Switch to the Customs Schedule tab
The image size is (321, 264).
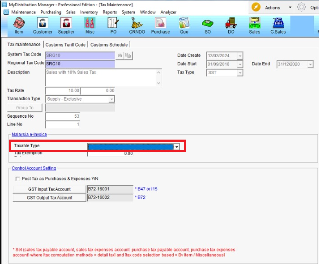pos(109,45)
